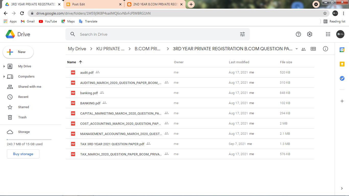Screen dimensions: 349x196
Task: Go to KU PRIVATE breadcrumb folder
Action: pos(110,49)
